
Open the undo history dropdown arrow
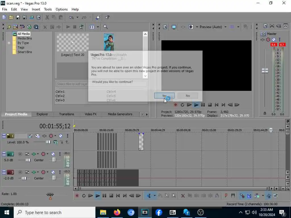(x=77, y=17)
